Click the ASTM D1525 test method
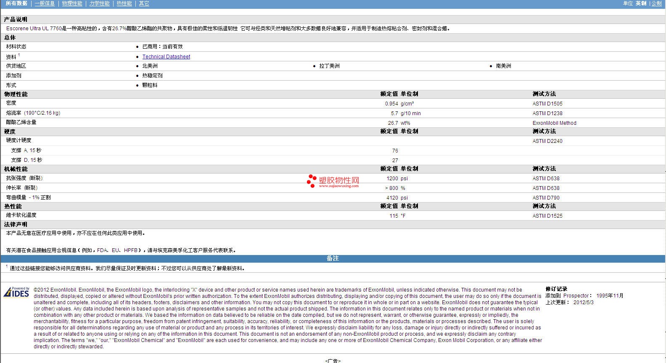This screenshot has width=666, height=363. coord(547,216)
